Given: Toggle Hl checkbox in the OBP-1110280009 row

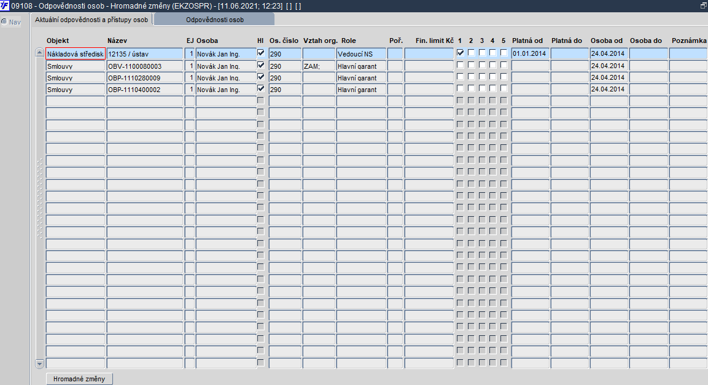Looking at the screenshot, I should 260,77.
